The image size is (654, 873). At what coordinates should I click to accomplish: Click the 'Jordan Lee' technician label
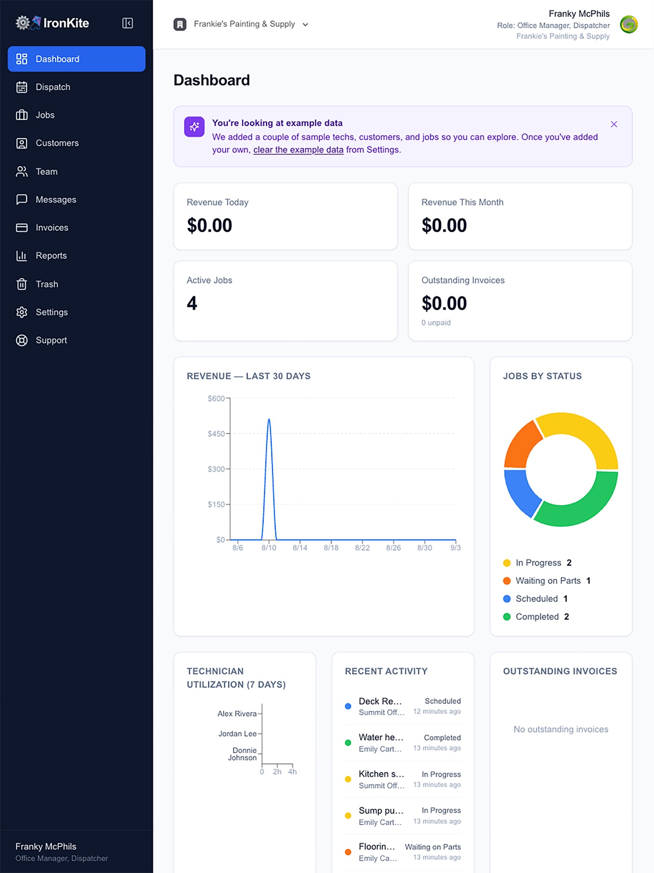tap(237, 734)
